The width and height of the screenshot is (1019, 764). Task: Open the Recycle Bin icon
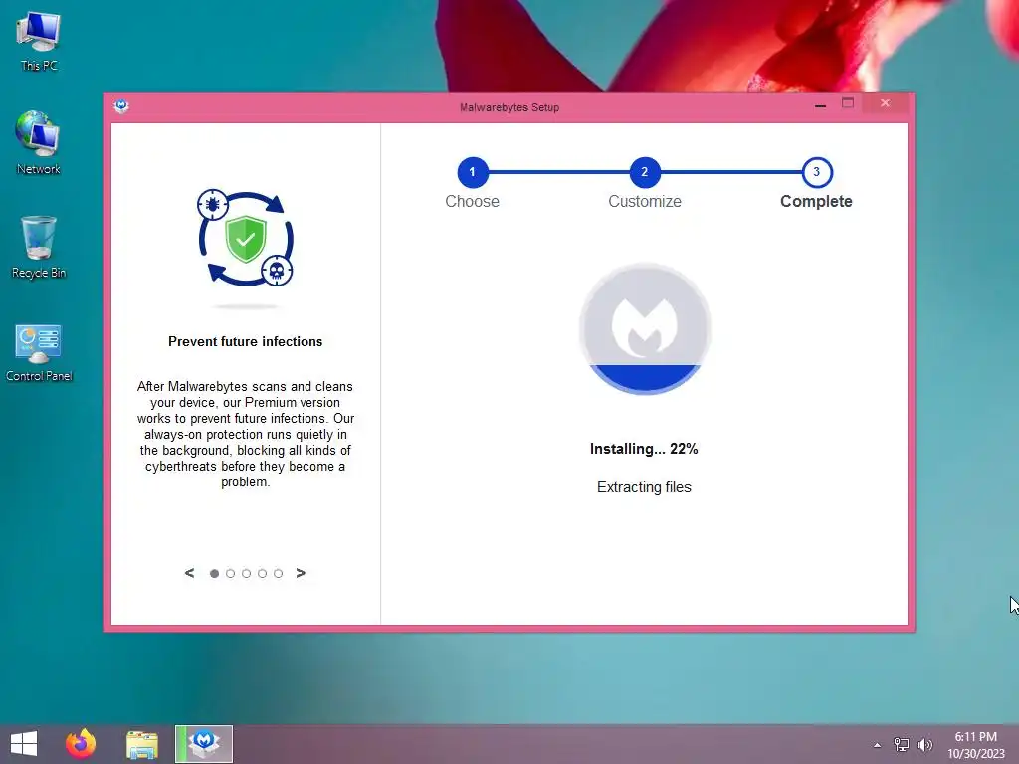[39, 247]
